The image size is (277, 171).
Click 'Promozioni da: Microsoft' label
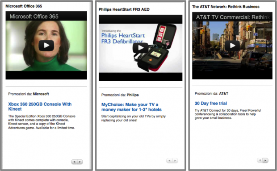(x=29, y=94)
